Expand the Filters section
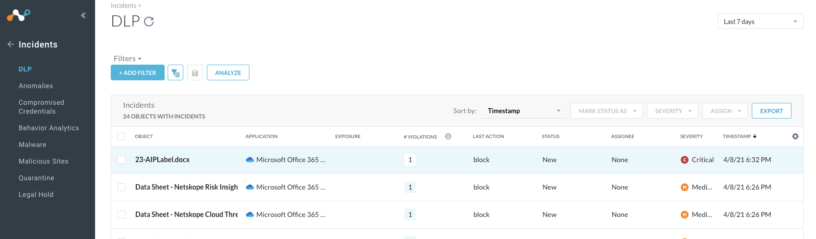Viewport: 816px width, 239px height. pyautogui.click(x=127, y=59)
